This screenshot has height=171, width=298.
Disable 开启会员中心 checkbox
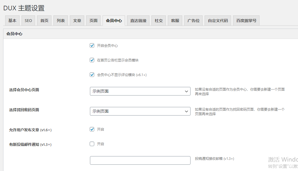pyautogui.click(x=92, y=45)
